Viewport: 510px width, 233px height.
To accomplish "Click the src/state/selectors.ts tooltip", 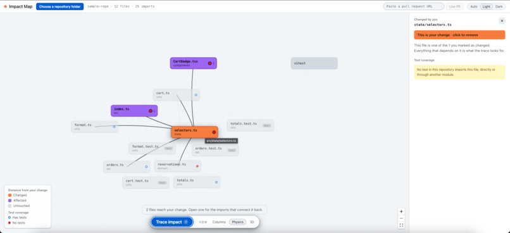I will tap(221, 141).
